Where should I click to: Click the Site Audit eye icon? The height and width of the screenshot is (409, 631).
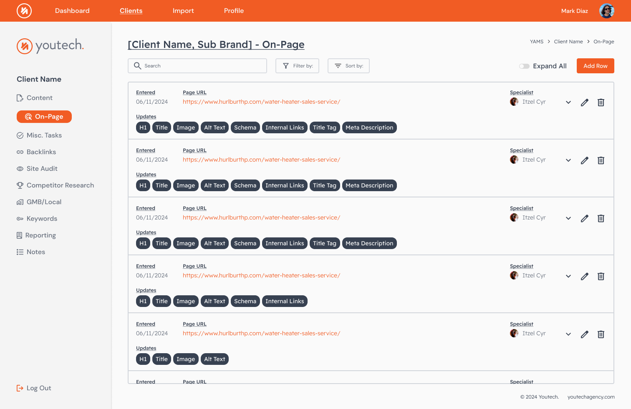click(20, 169)
